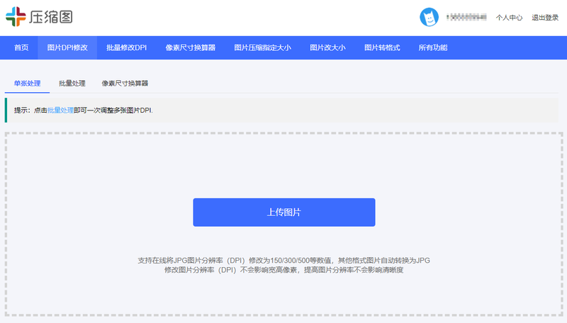Open 所有功能 navigation item
Image resolution: width=567 pixels, height=323 pixels.
433,47
